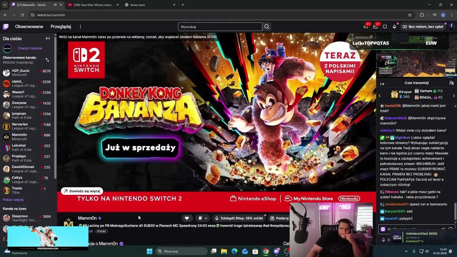
Task: Click Karyon1337 username in chat
Action: tap(395, 211)
